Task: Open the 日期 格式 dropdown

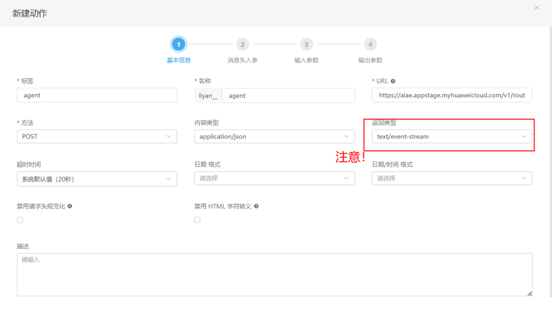Action: [x=274, y=178]
